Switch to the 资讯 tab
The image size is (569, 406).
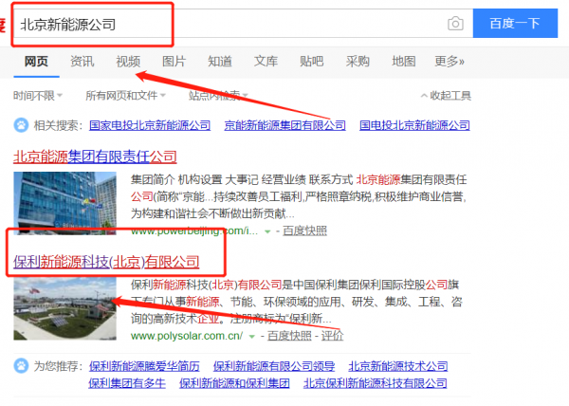tap(82, 62)
